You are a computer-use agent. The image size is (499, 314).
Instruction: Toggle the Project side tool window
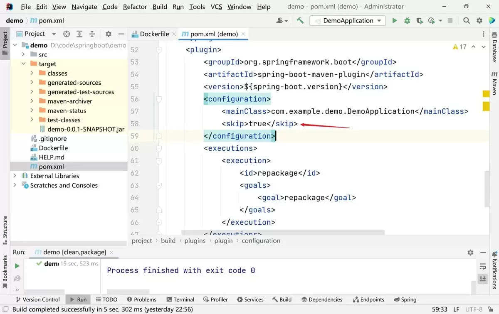pyautogui.click(x=5, y=44)
